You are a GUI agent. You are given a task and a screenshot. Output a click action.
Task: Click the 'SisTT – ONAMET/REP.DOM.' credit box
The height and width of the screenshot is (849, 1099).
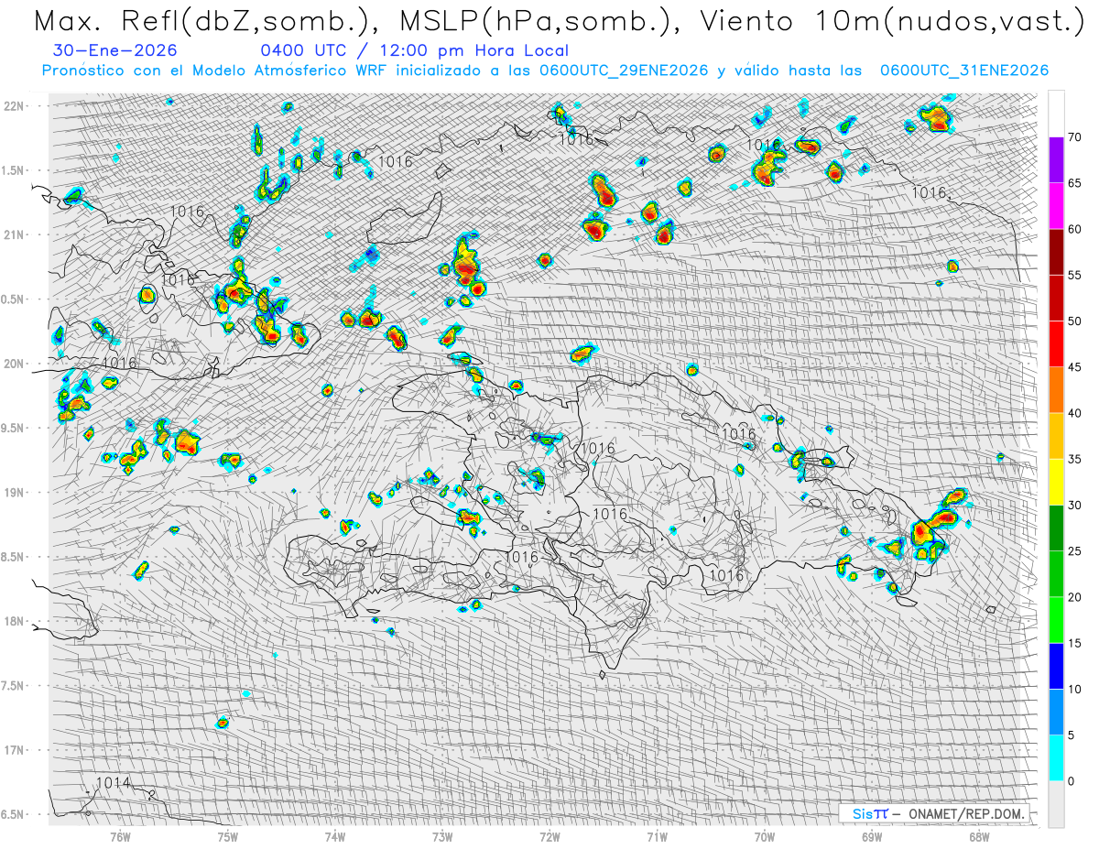(933, 813)
